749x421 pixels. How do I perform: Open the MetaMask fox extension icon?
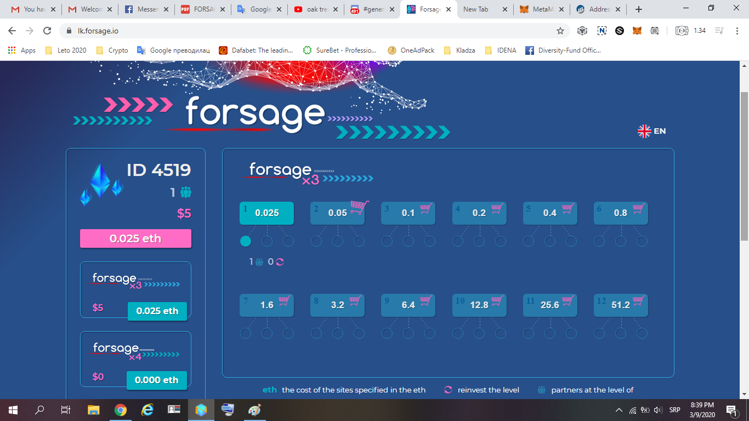[x=637, y=31]
